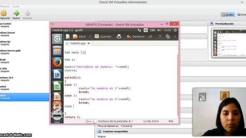The height and width of the screenshot is (138, 246).
Task: Launch Firefox from the Ubuntu launcher
Action: pyautogui.click(x=57, y=62)
